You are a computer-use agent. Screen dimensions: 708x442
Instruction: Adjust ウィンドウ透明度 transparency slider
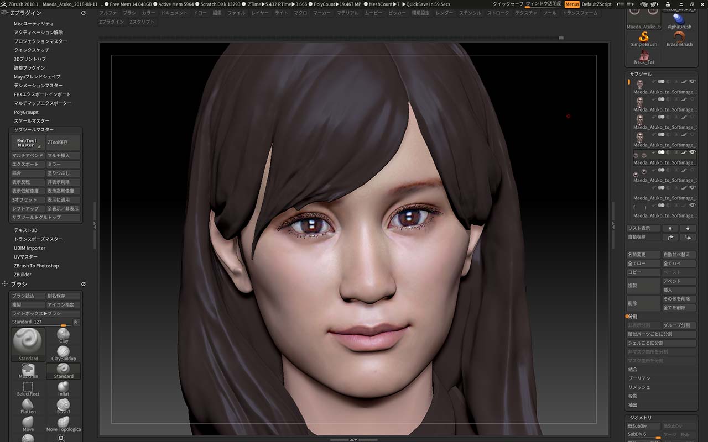pos(543,4)
